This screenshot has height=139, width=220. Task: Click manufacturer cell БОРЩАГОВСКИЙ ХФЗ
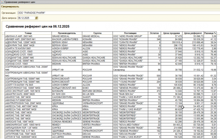[x=67, y=88]
